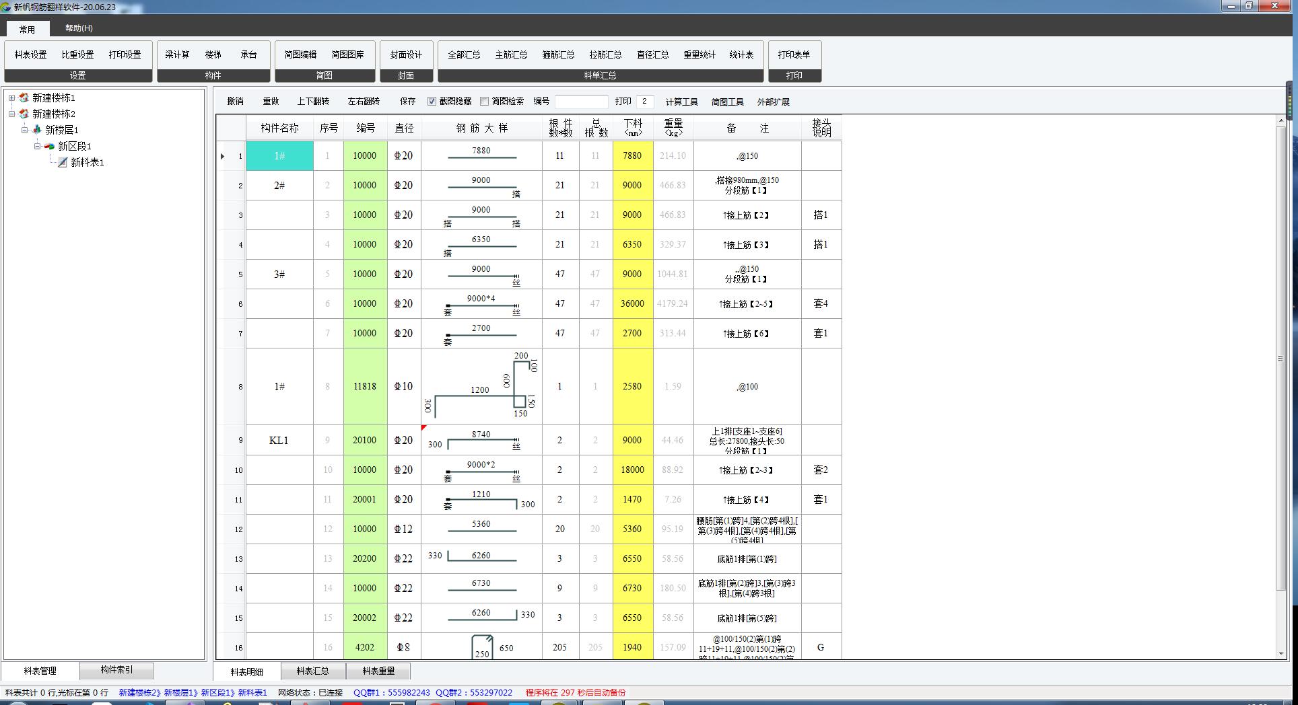Image resolution: width=1298 pixels, height=705 pixels.
Task: Apply 上下翻转 flip
Action: pos(313,102)
